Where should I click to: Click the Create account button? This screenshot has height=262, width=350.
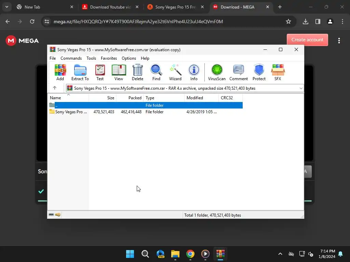pos(307,40)
